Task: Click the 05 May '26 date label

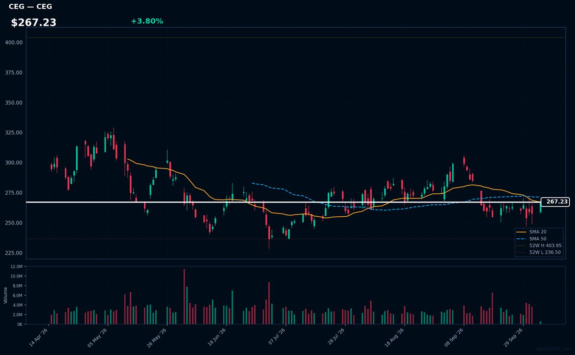Action: (x=98, y=337)
